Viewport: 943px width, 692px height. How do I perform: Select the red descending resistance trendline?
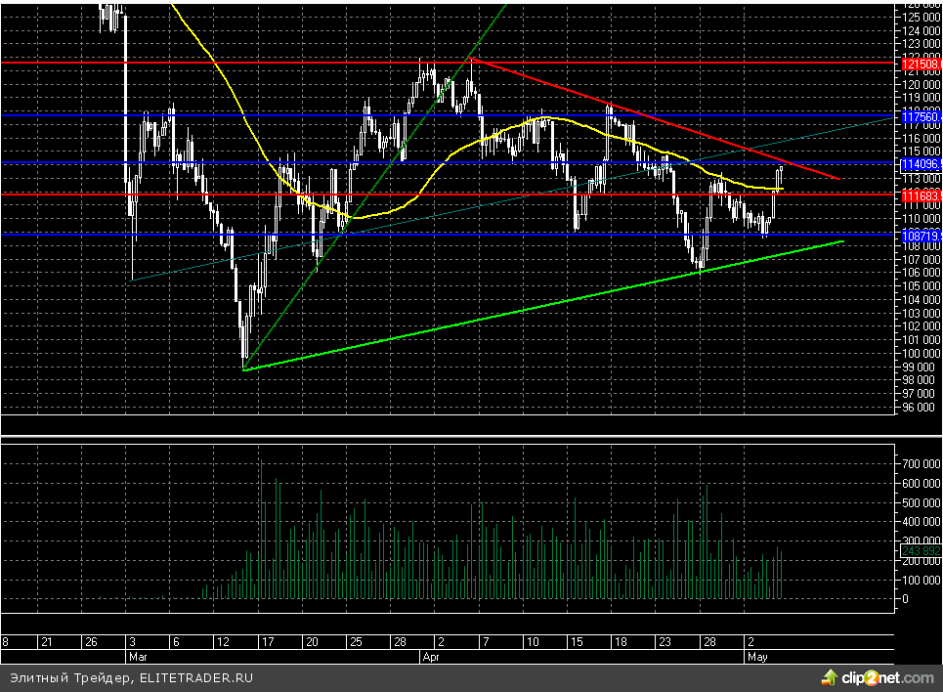656,118
